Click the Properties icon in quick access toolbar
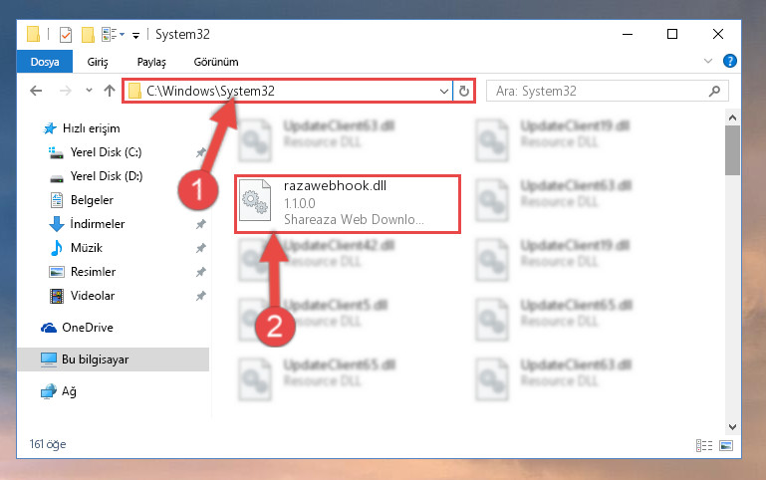766x480 pixels. pyautogui.click(x=65, y=35)
